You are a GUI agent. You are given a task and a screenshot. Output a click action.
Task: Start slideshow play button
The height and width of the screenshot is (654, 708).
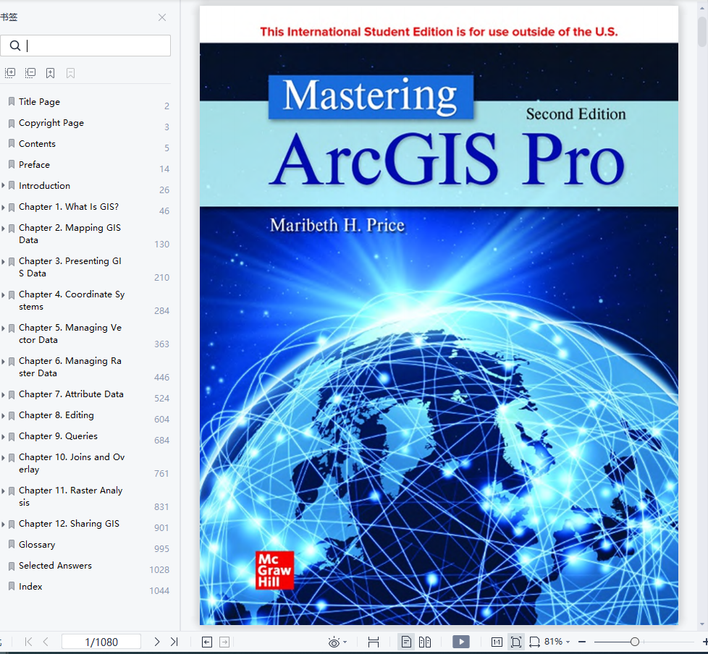(461, 642)
